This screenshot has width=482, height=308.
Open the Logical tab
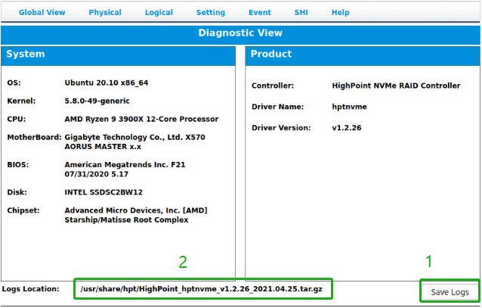(159, 13)
